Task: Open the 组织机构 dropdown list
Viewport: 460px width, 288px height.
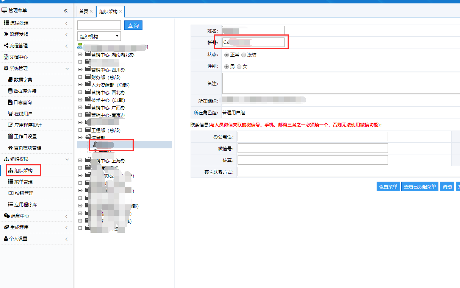Action: [99, 36]
